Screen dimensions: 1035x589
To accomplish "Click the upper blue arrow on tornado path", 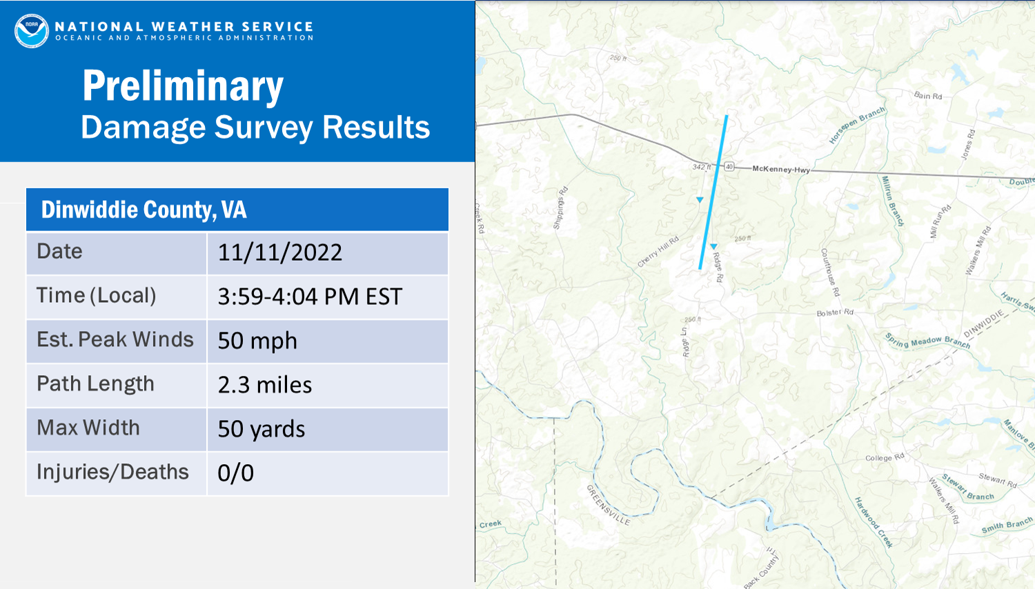I will (700, 200).
